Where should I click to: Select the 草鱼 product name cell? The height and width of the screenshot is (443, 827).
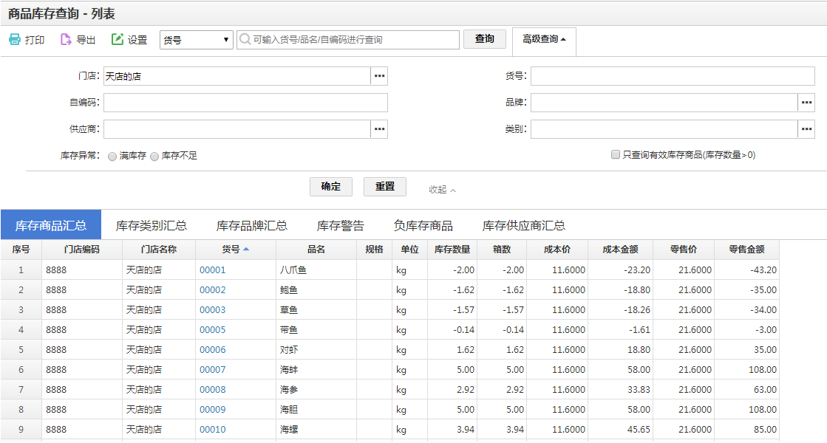click(x=316, y=310)
